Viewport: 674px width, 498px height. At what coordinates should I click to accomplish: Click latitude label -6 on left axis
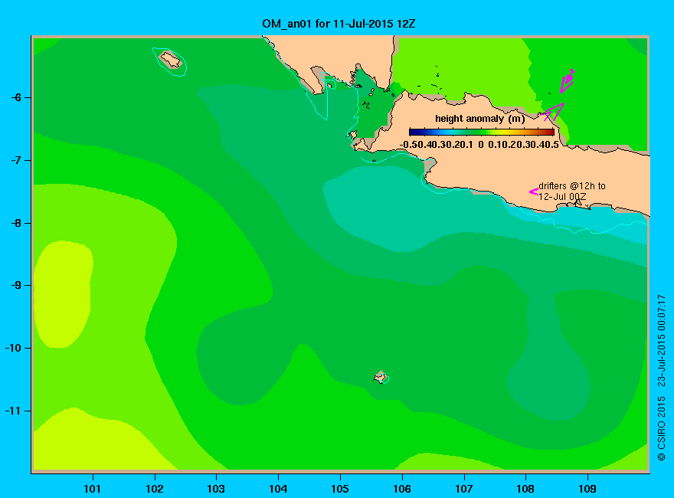click(16, 97)
